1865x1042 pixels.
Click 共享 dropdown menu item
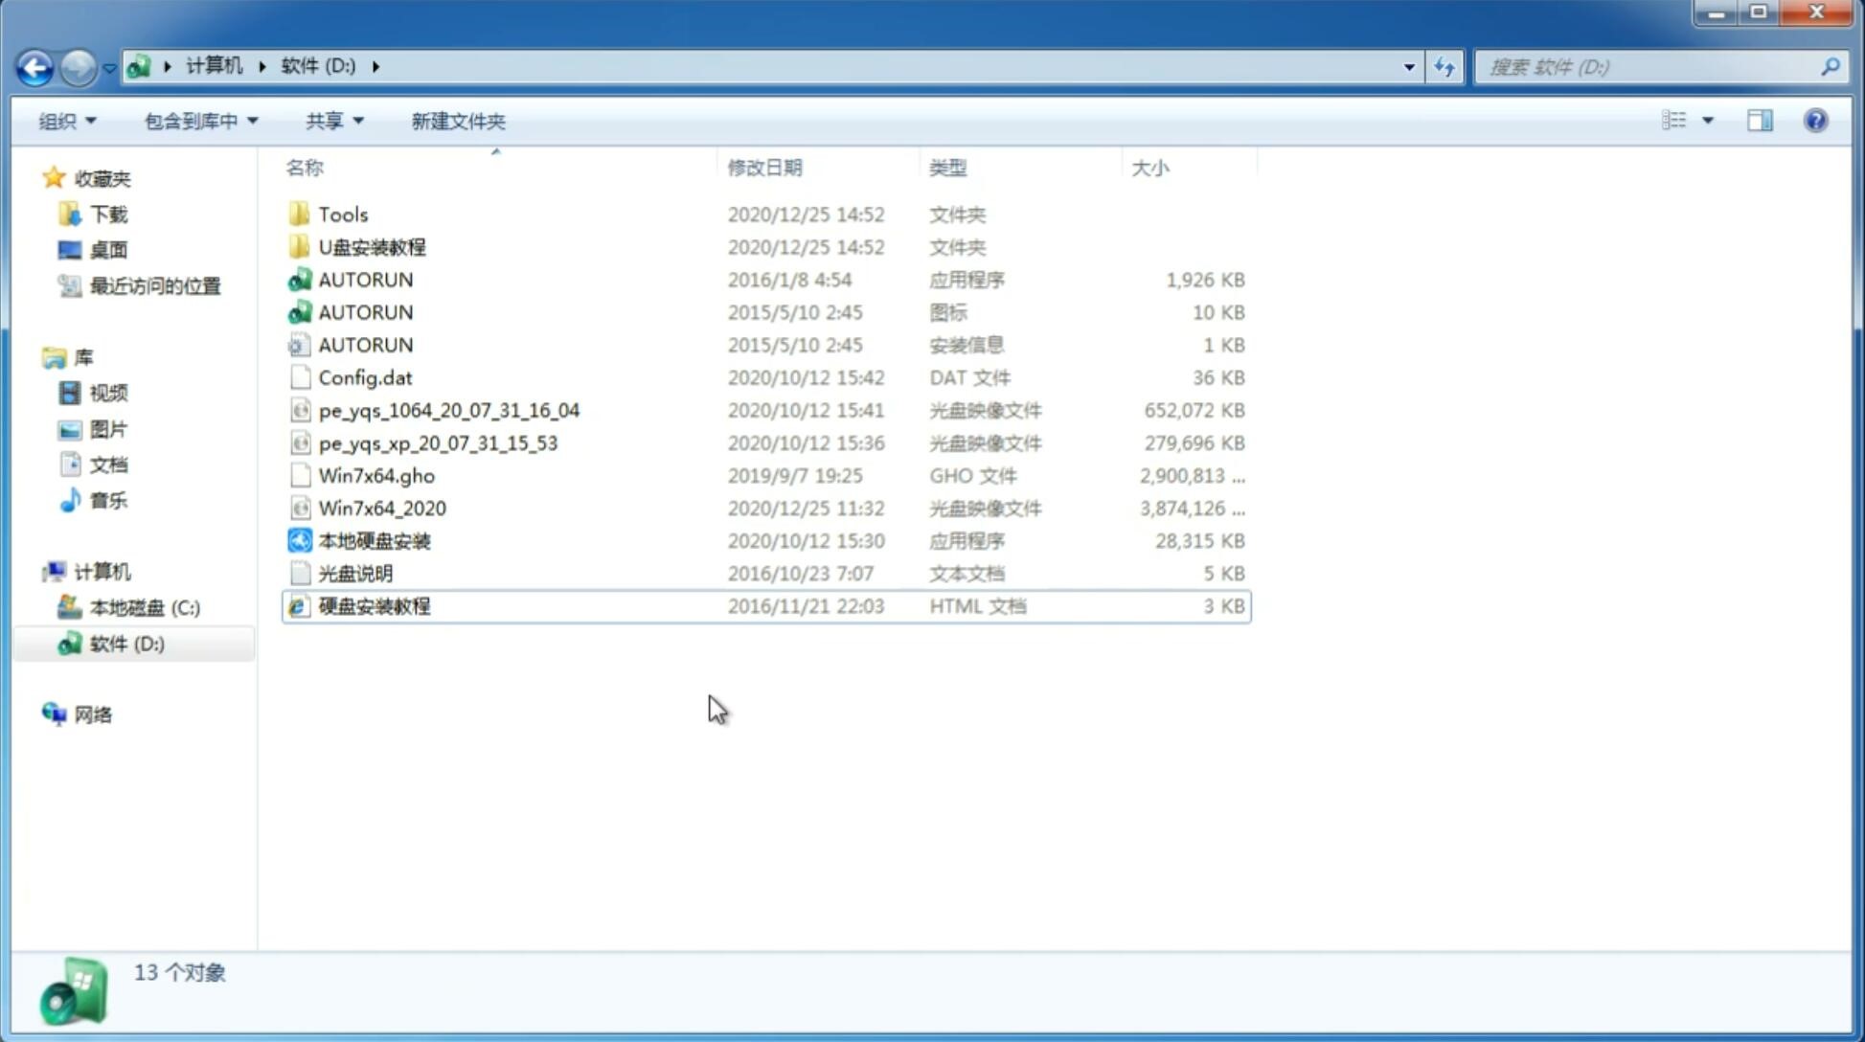point(331,121)
